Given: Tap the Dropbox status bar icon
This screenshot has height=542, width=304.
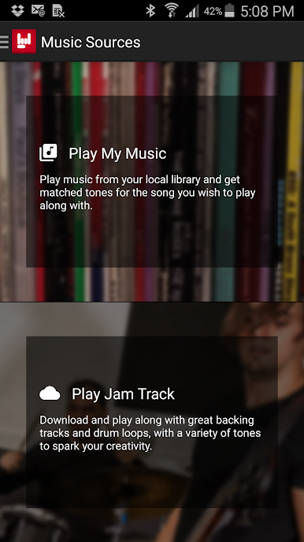Looking at the screenshot, I should point(17,11).
